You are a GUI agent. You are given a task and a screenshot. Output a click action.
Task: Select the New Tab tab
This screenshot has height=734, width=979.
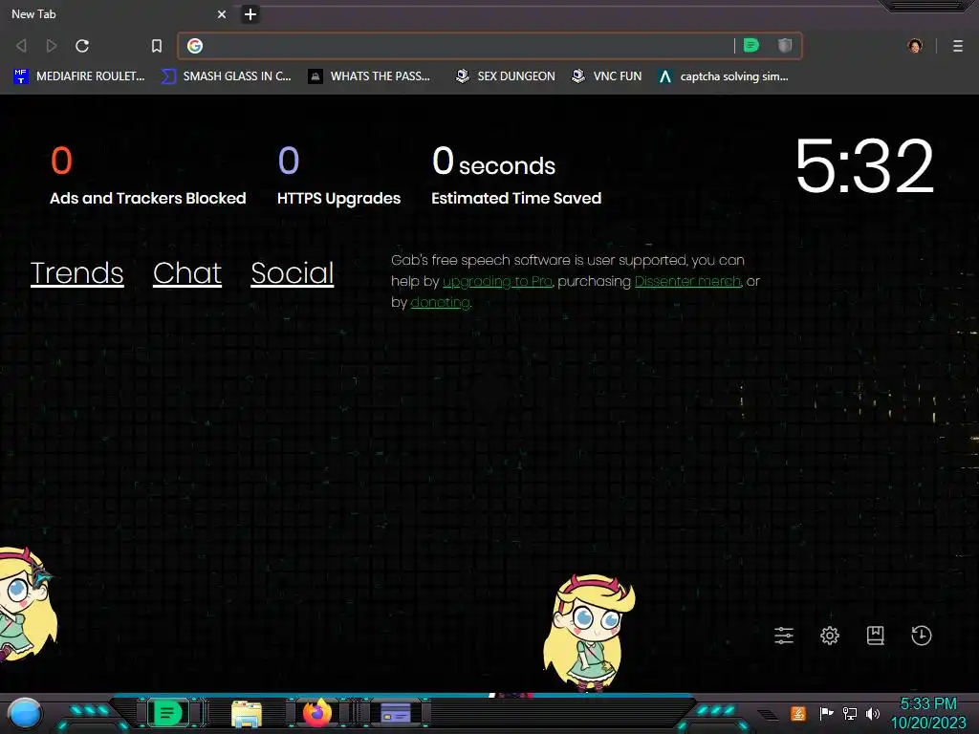pos(116,13)
